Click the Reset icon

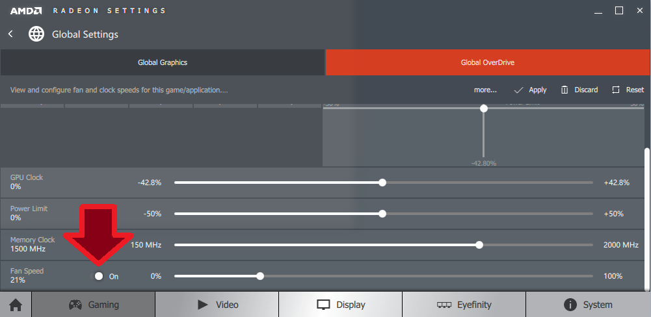[x=616, y=90]
